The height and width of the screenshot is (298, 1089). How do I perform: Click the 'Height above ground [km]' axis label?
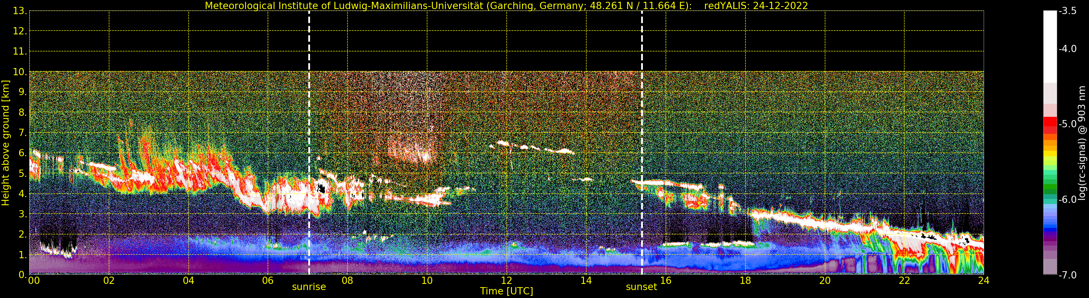[x=5, y=143]
